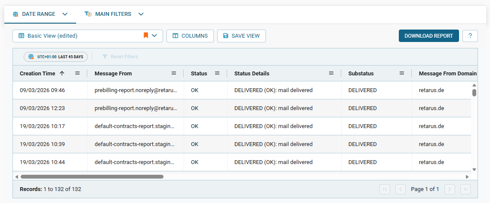The image size is (490, 203).
Task: Expand the Main Filters chevron
Action: point(141,14)
